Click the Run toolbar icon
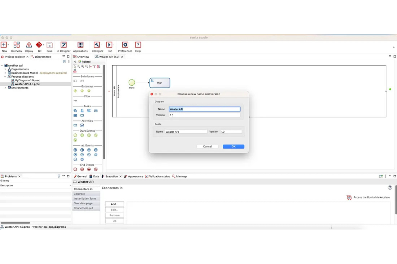397x264 pixels. coord(109,45)
